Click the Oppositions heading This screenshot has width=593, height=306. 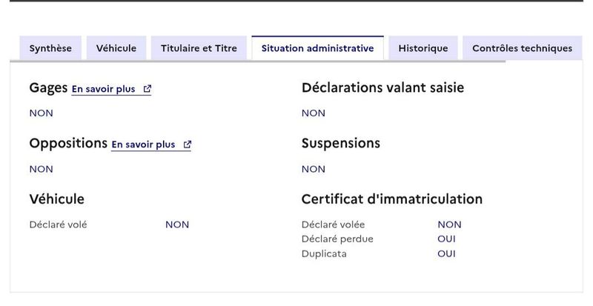coord(68,143)
